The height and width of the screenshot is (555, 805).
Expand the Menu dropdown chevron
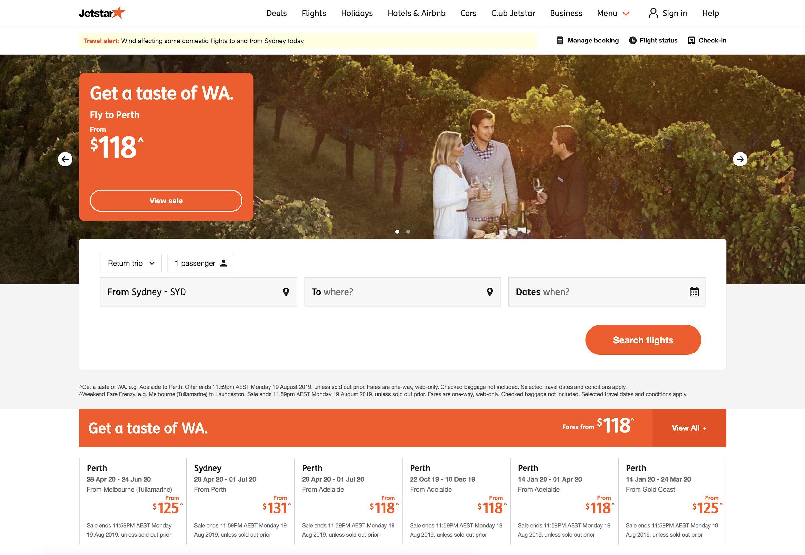(x=626, y=14)
